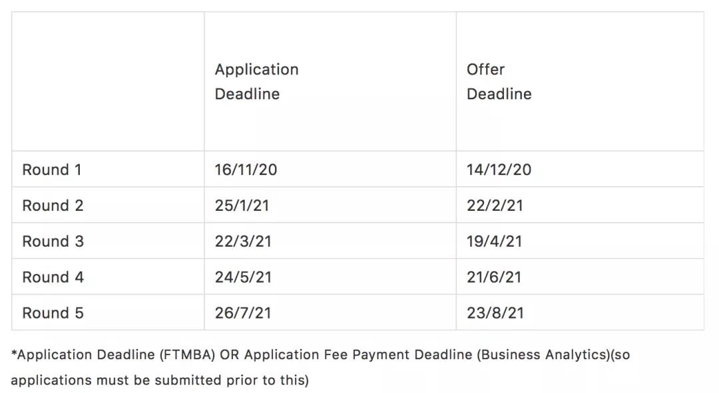Click the 21/6/21 offer deadline cell

[495, 277]
